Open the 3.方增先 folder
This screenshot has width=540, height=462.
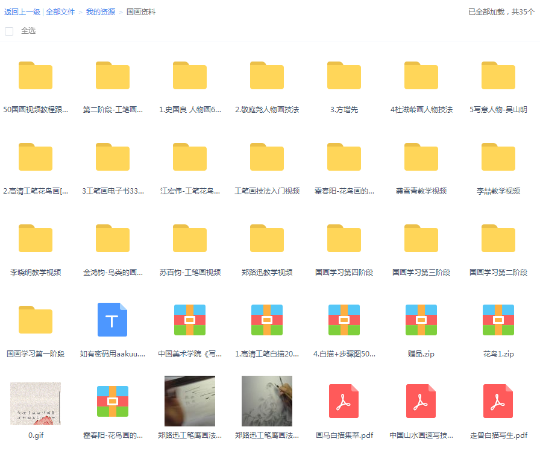(x=344, y=76)
